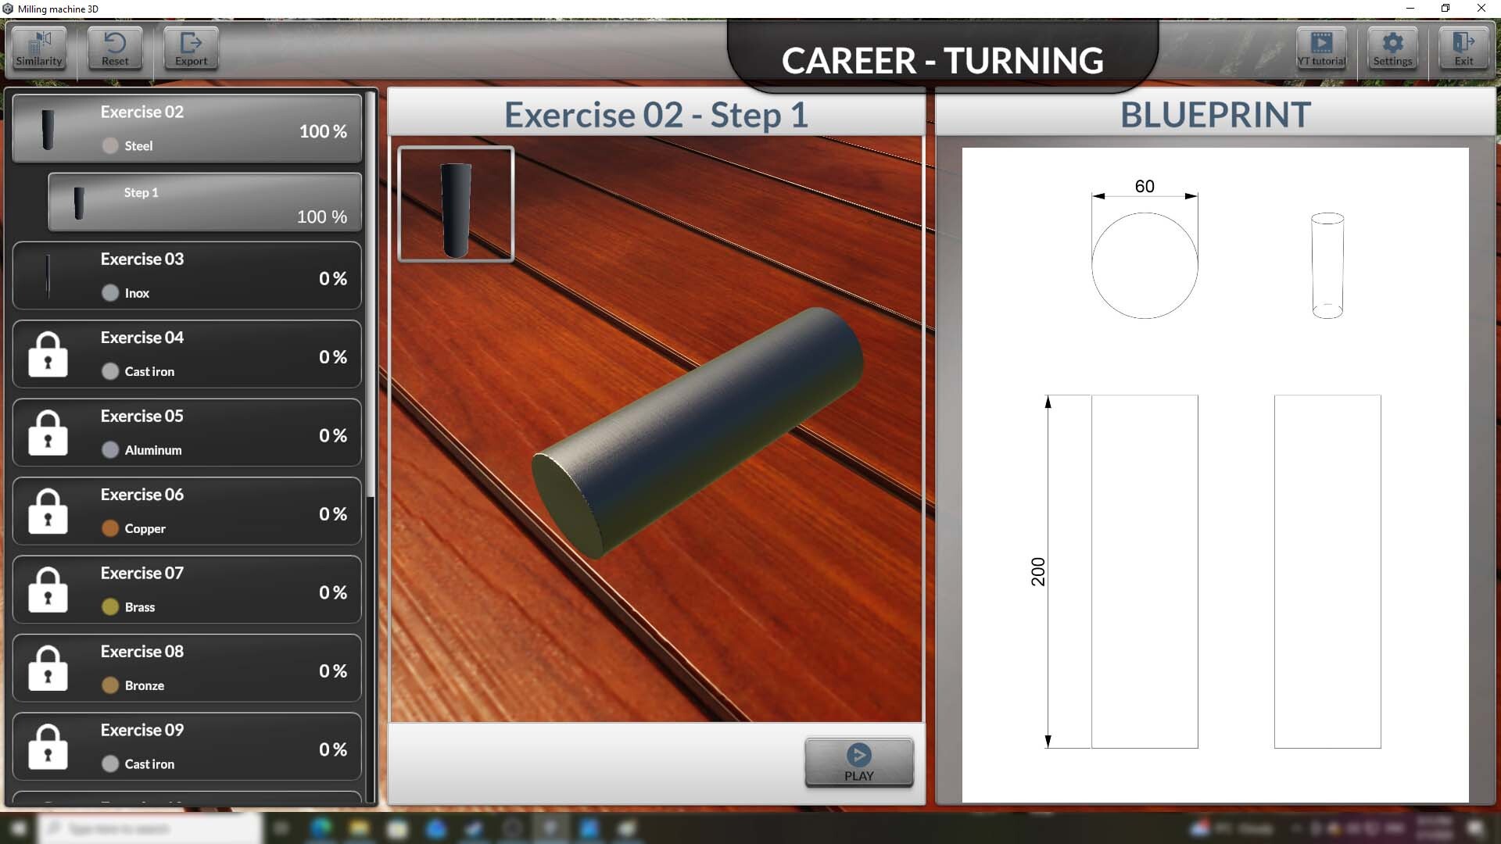
Task: Select Step 1 under Exercise 02
Action: (205, 202)
